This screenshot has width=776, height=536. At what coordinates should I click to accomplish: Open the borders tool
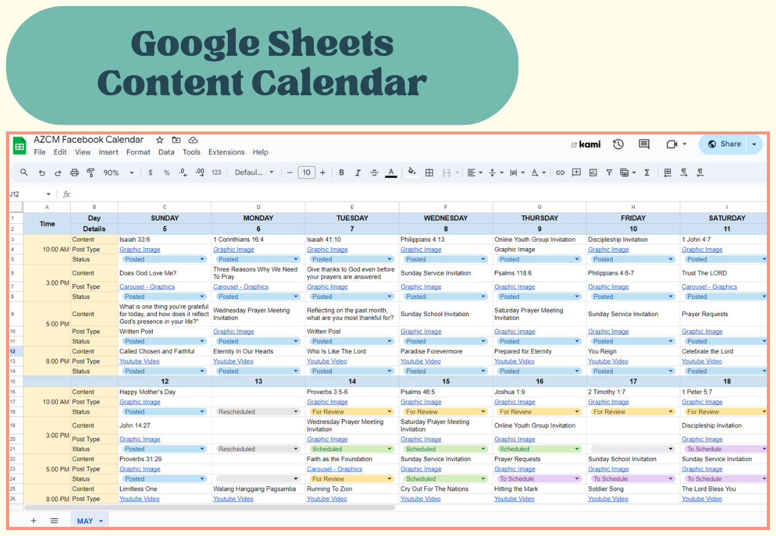point(429,173)
